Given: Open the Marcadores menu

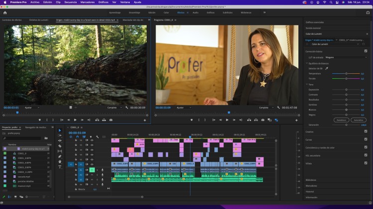Looking at the screenshot, I should (88, 2).
